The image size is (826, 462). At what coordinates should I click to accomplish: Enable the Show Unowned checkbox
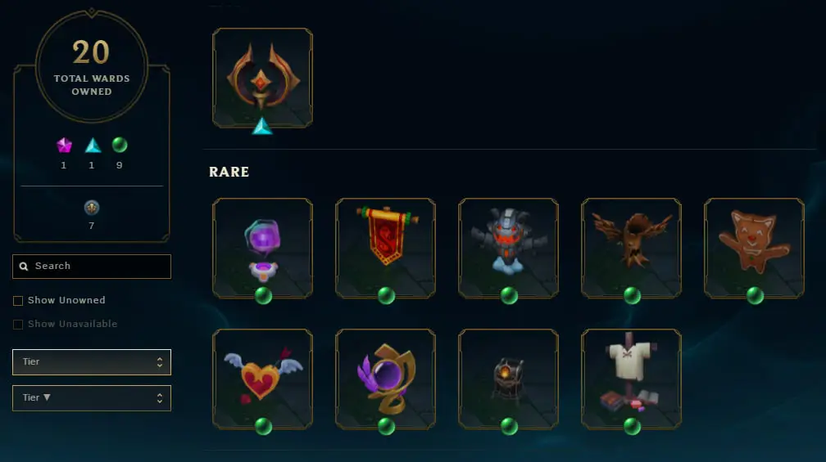(x=18, y=301)
